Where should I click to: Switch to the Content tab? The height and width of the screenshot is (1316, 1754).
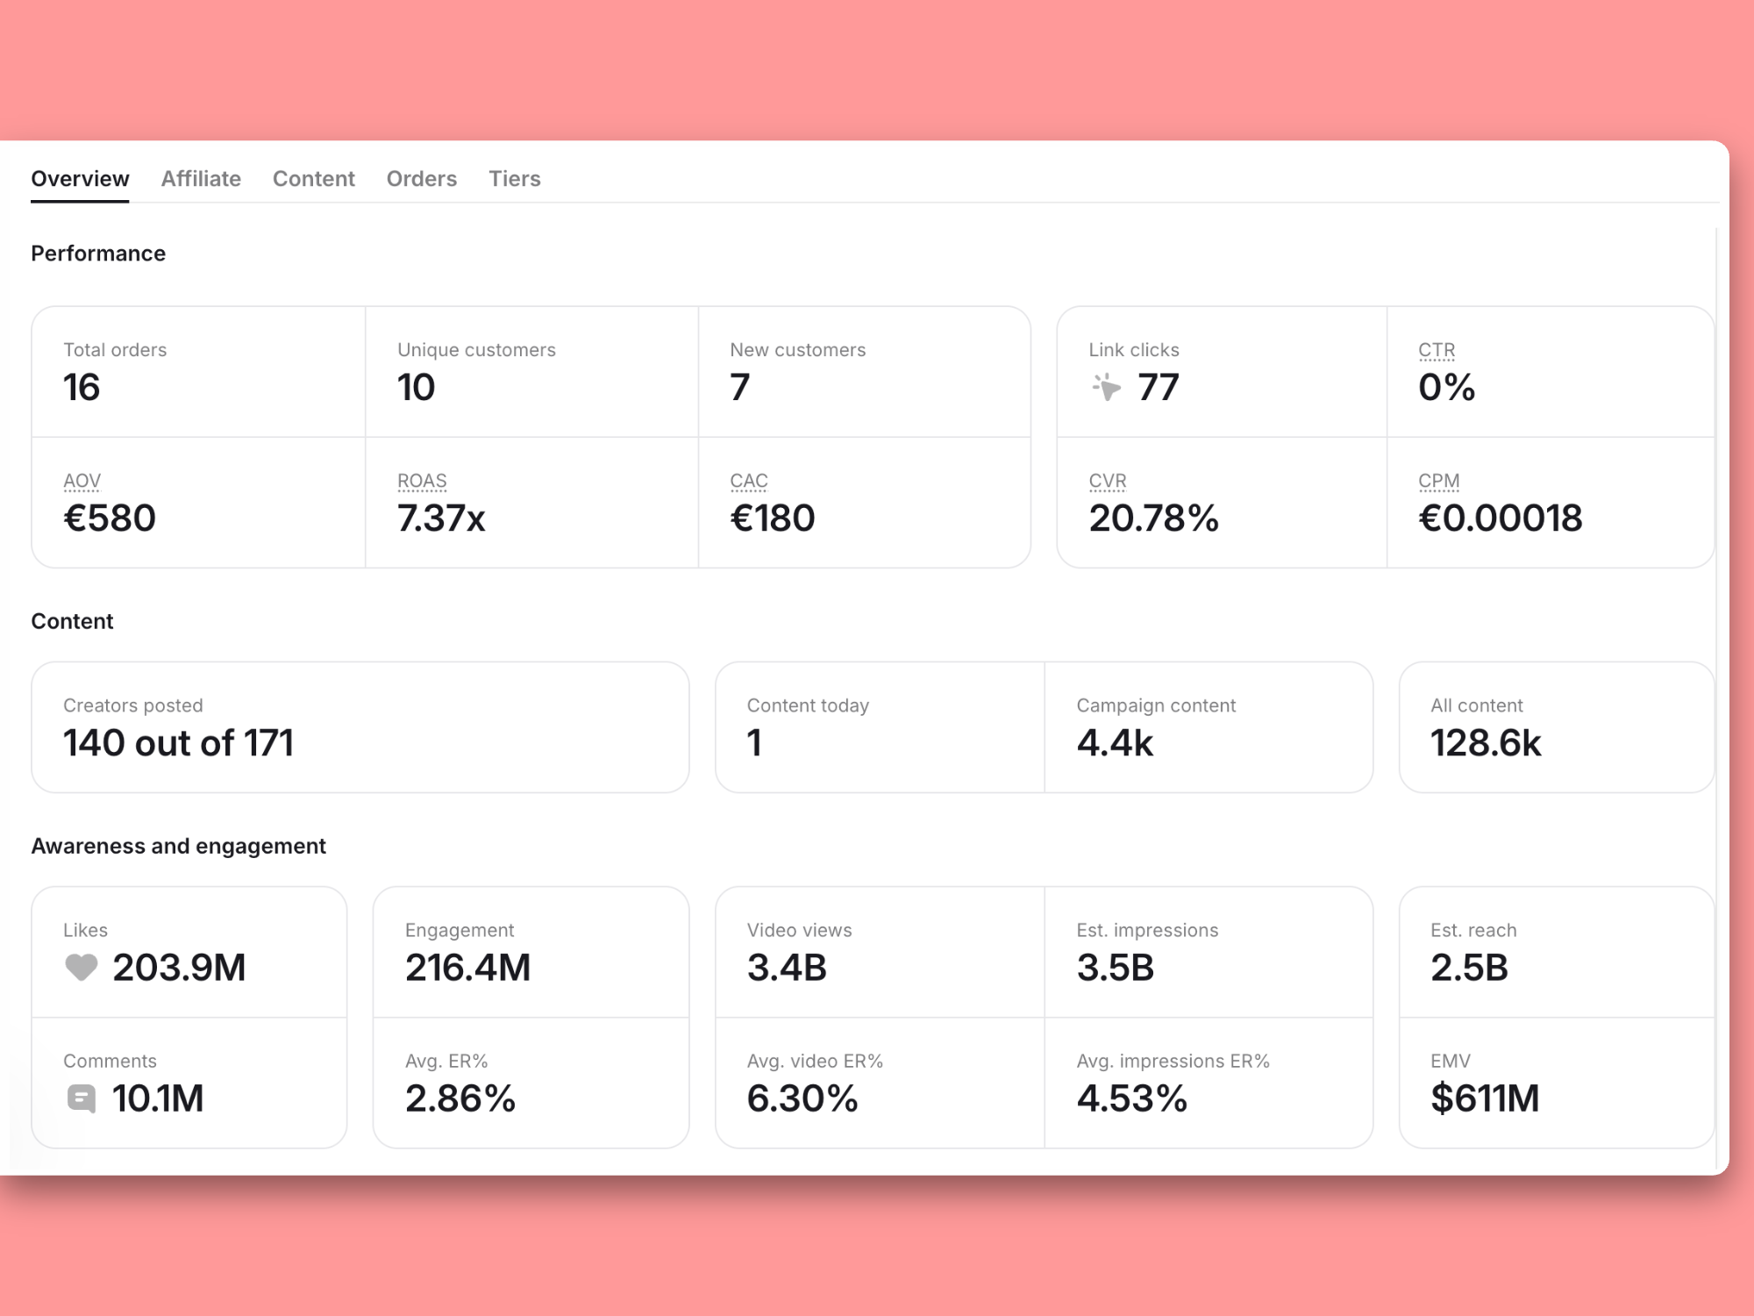coord(314,179)
